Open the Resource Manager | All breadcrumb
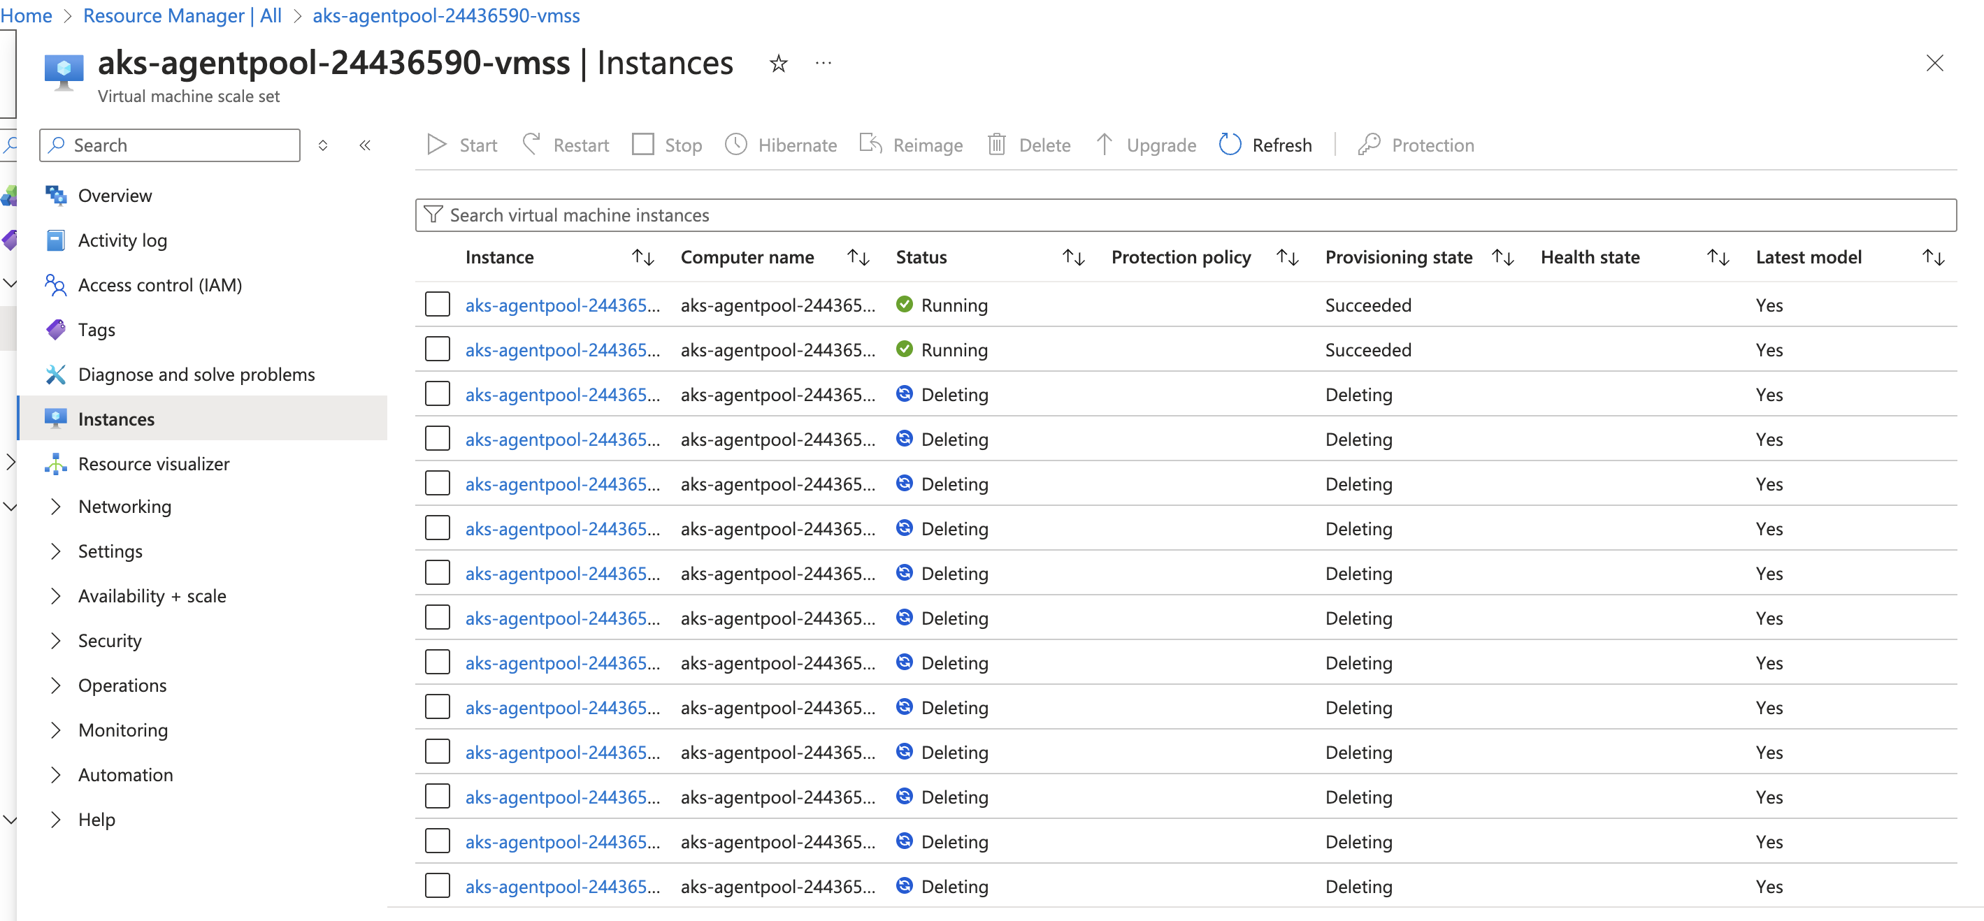The image size is (1984, 921). pos(182,15)
